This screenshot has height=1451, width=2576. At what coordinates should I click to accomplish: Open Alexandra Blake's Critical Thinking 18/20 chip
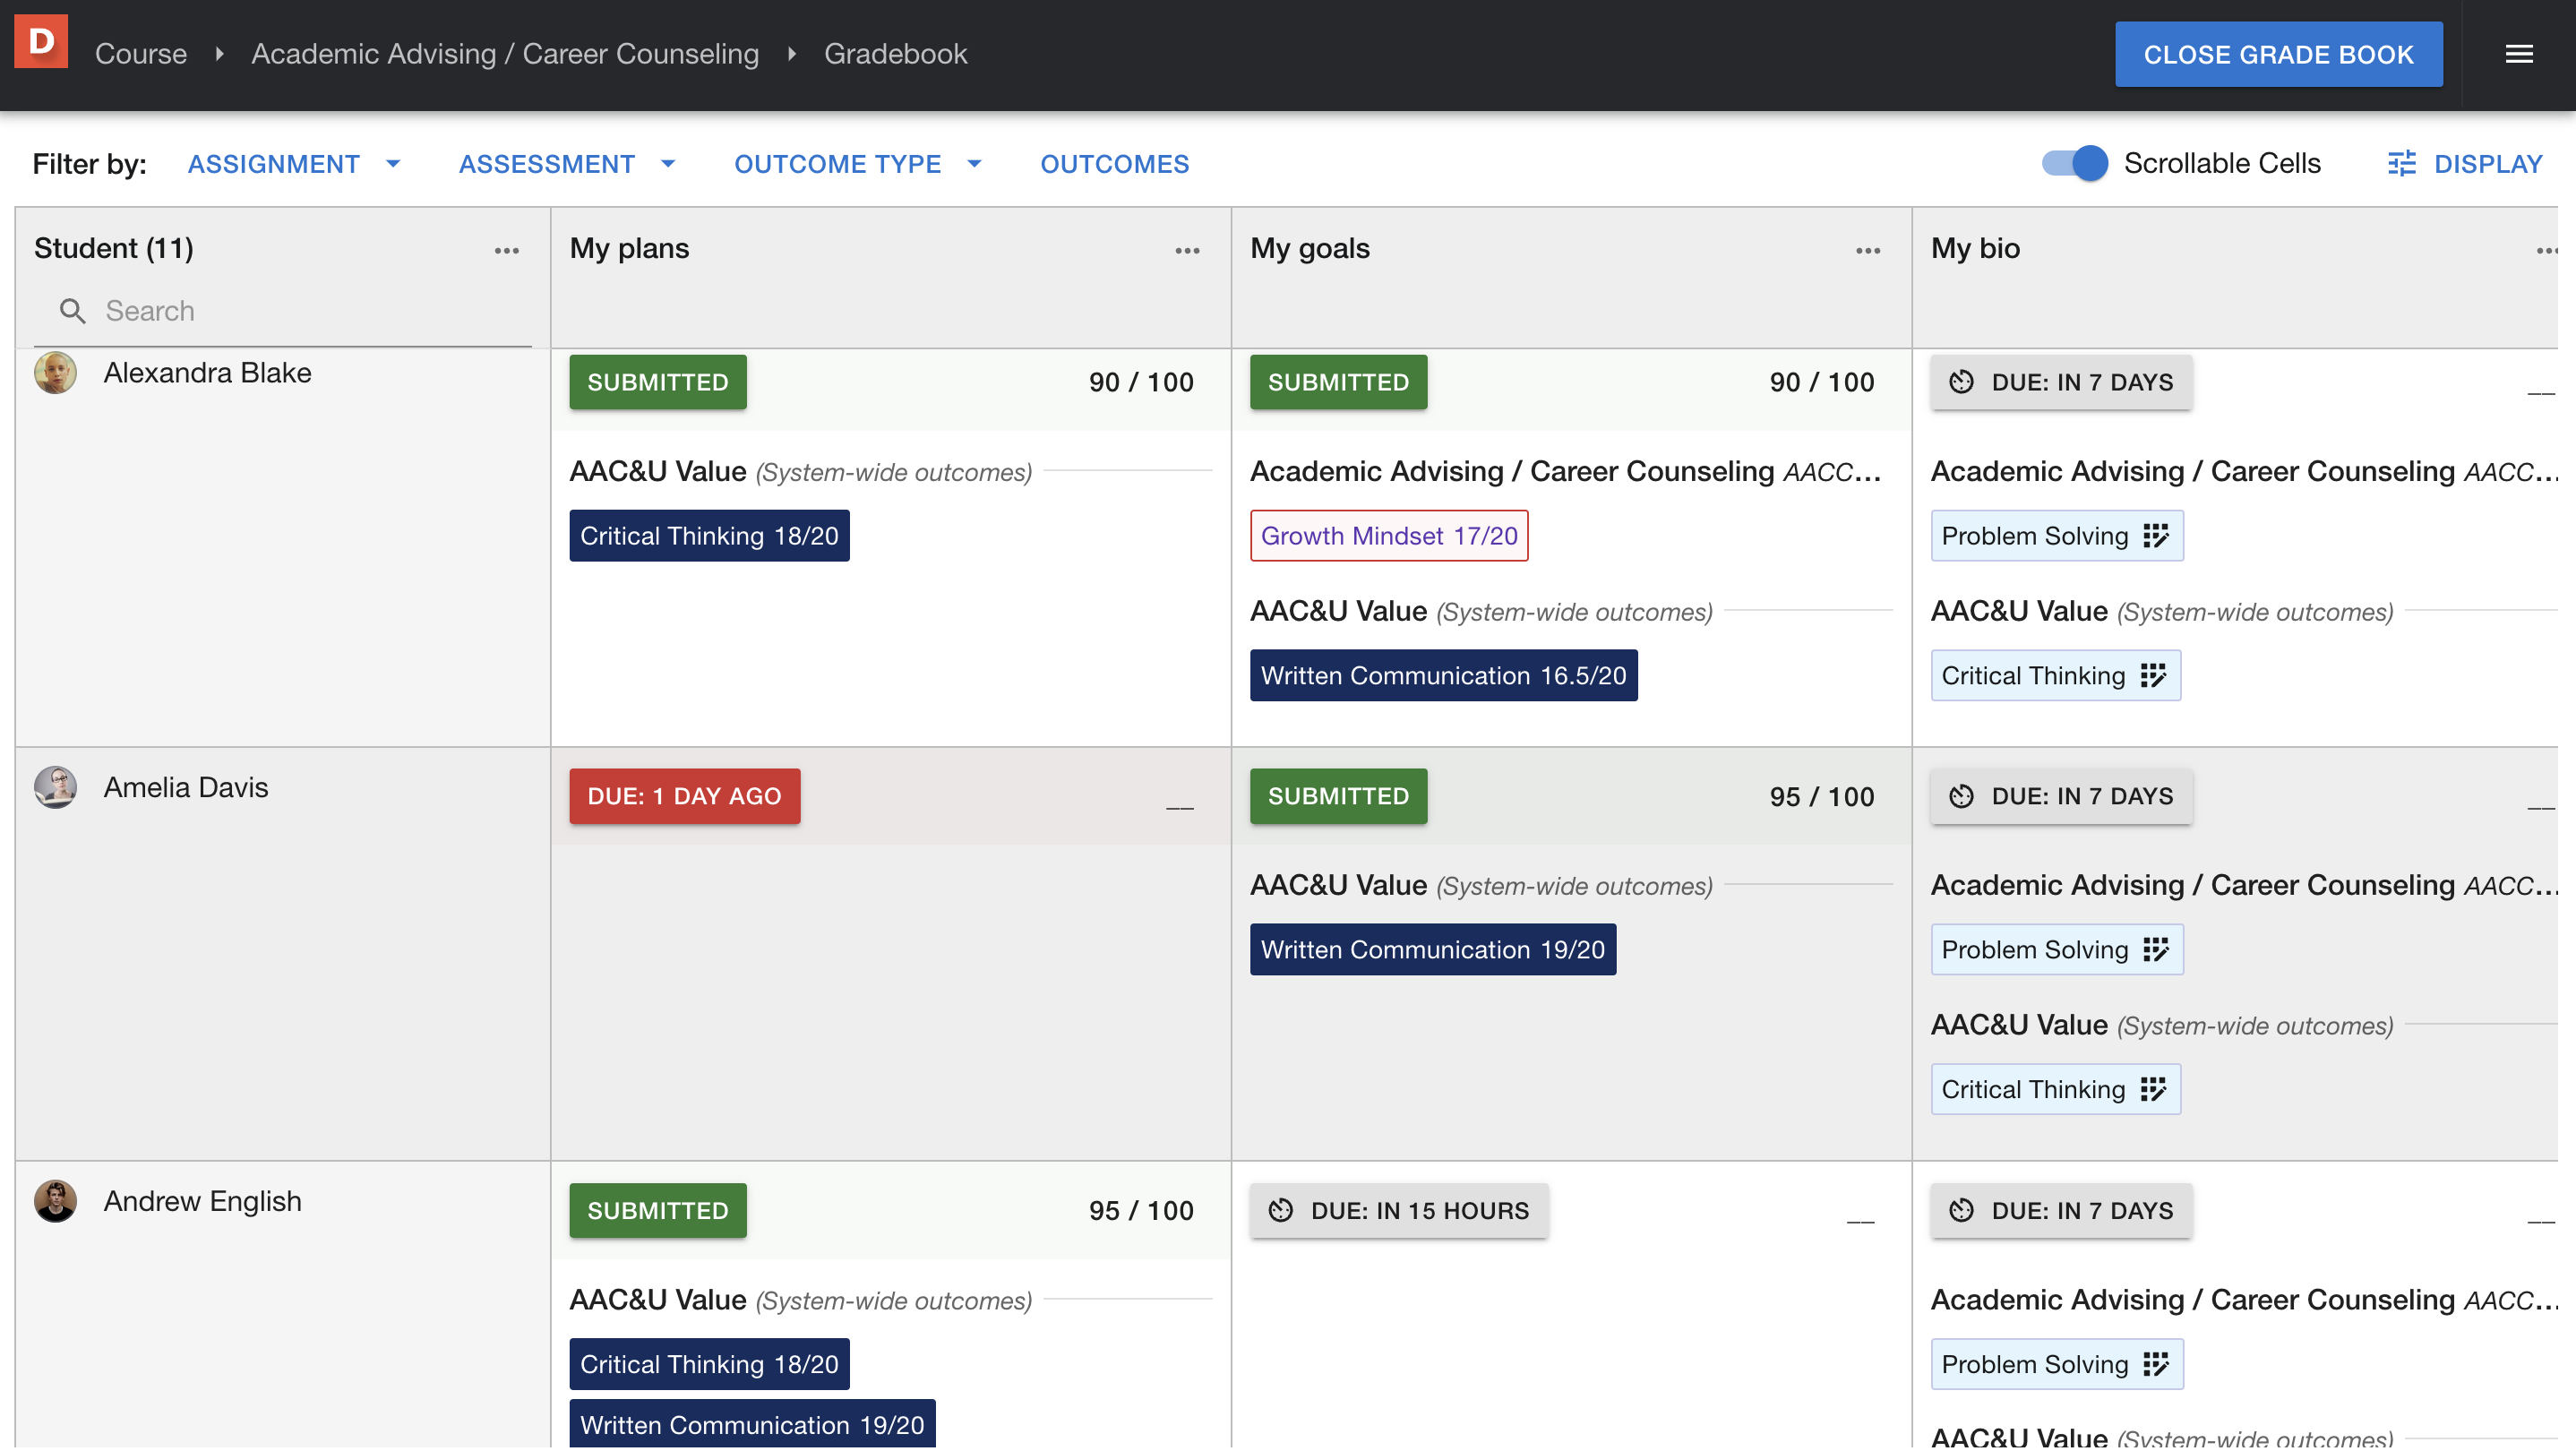coord(709,536)
